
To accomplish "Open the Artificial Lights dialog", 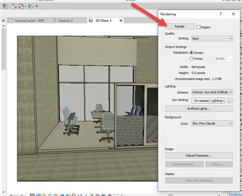I will point(199,108).
